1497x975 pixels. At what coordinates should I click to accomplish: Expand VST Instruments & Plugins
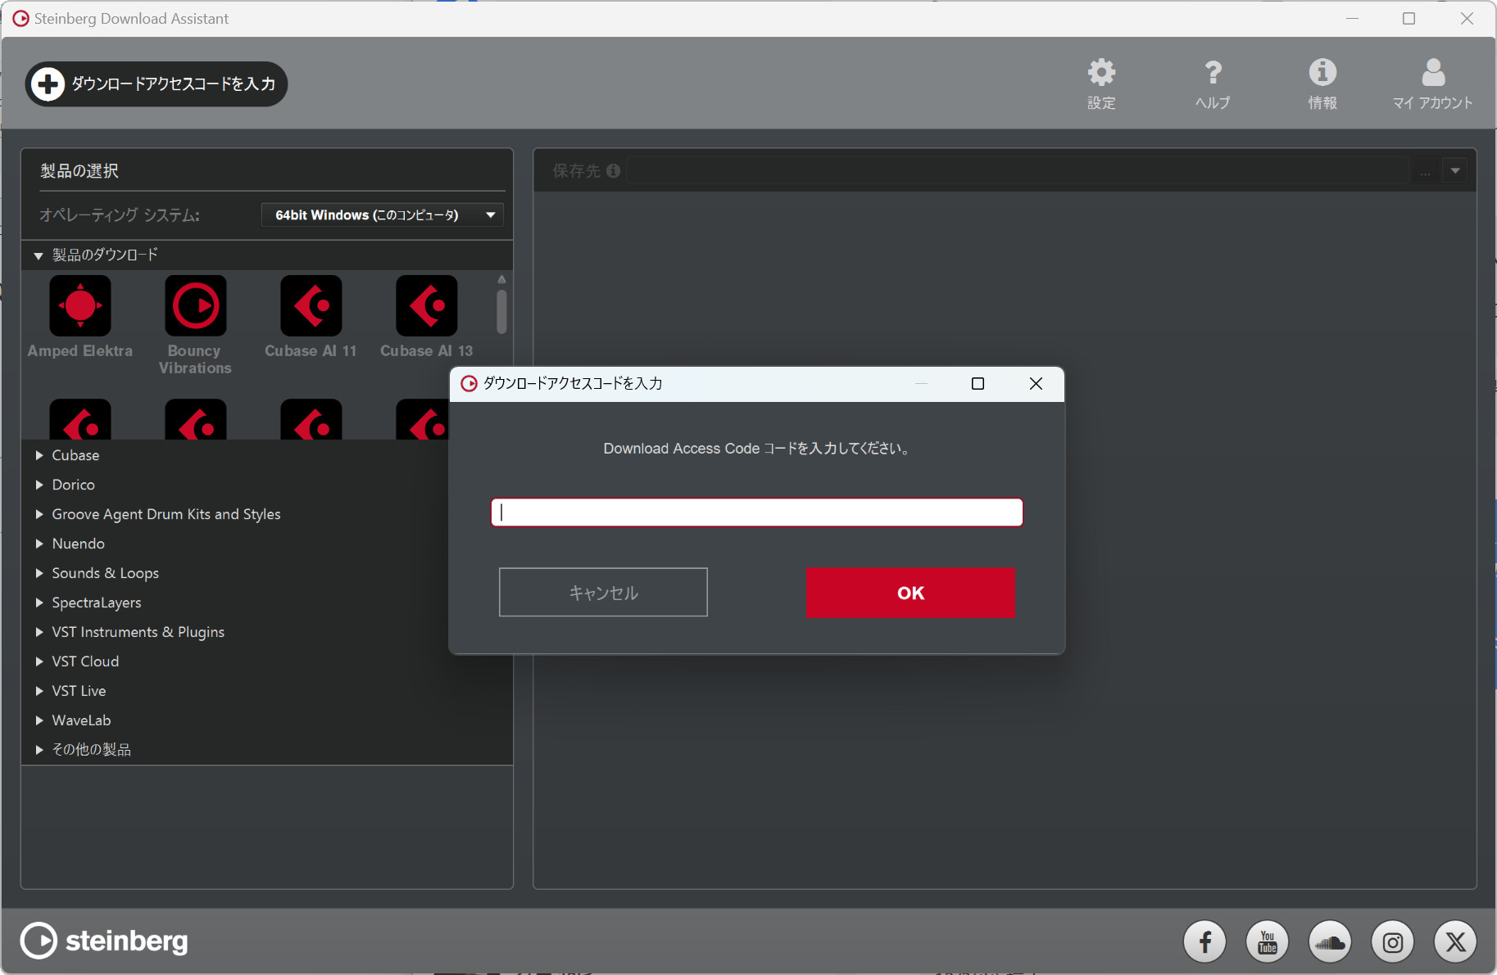(x=39, y=632)
